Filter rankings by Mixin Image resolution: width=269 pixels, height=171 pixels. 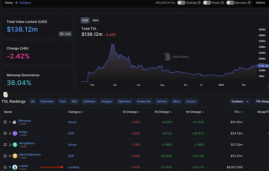(x=177, y=101)
